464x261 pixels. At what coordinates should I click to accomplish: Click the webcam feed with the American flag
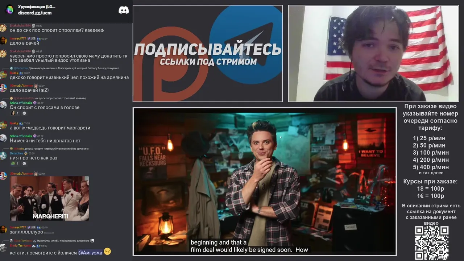(373, 54)
